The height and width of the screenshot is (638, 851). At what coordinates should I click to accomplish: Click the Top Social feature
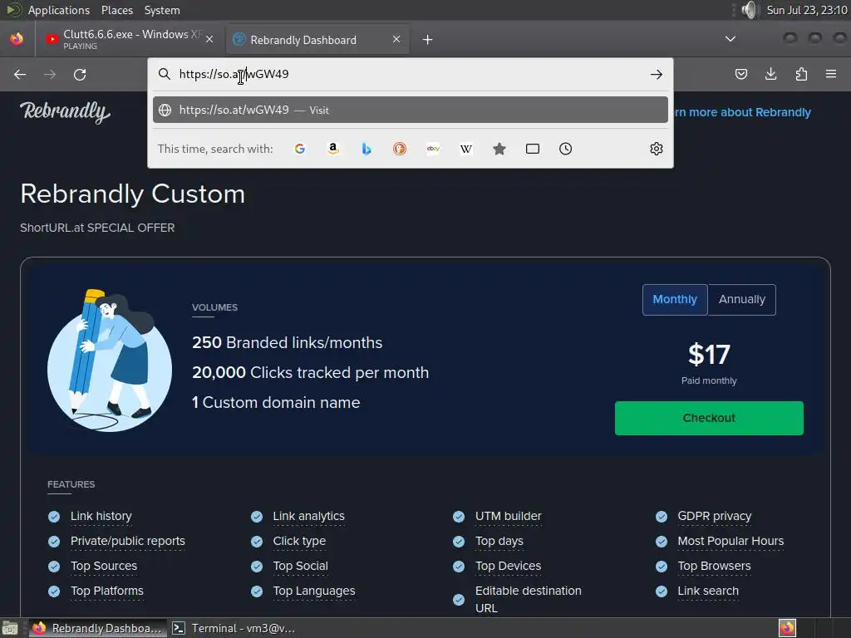pos(300,566)
